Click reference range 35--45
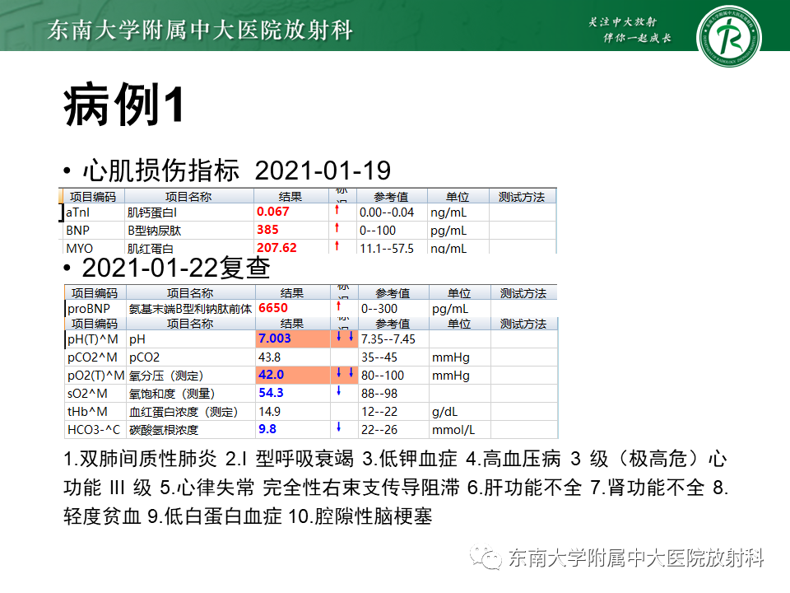Image resolution: width=790 pixels, height=593 pixels. tap(379, 357)
